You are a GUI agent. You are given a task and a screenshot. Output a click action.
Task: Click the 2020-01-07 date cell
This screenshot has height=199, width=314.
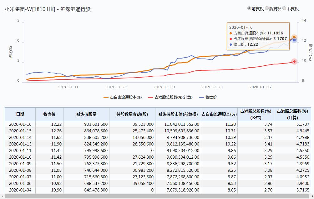point(20,177)
